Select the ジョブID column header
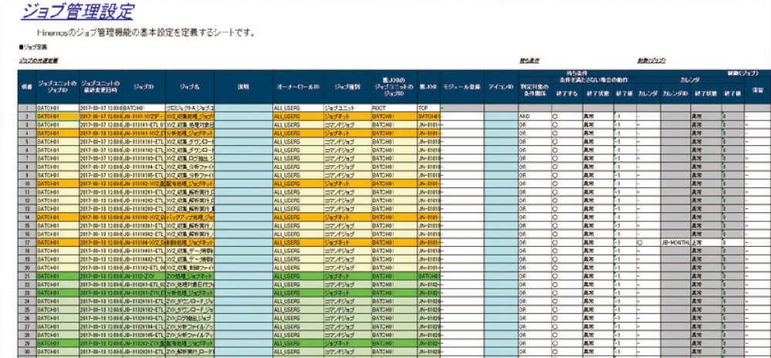The image size is (771, 358). click(x=143, y=86)
